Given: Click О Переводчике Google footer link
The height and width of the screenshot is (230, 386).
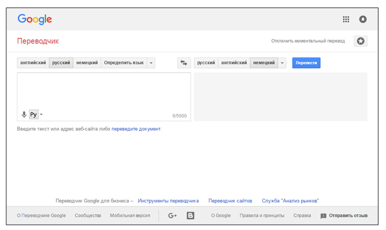Looking at the screenshot, I should point(41,216).
